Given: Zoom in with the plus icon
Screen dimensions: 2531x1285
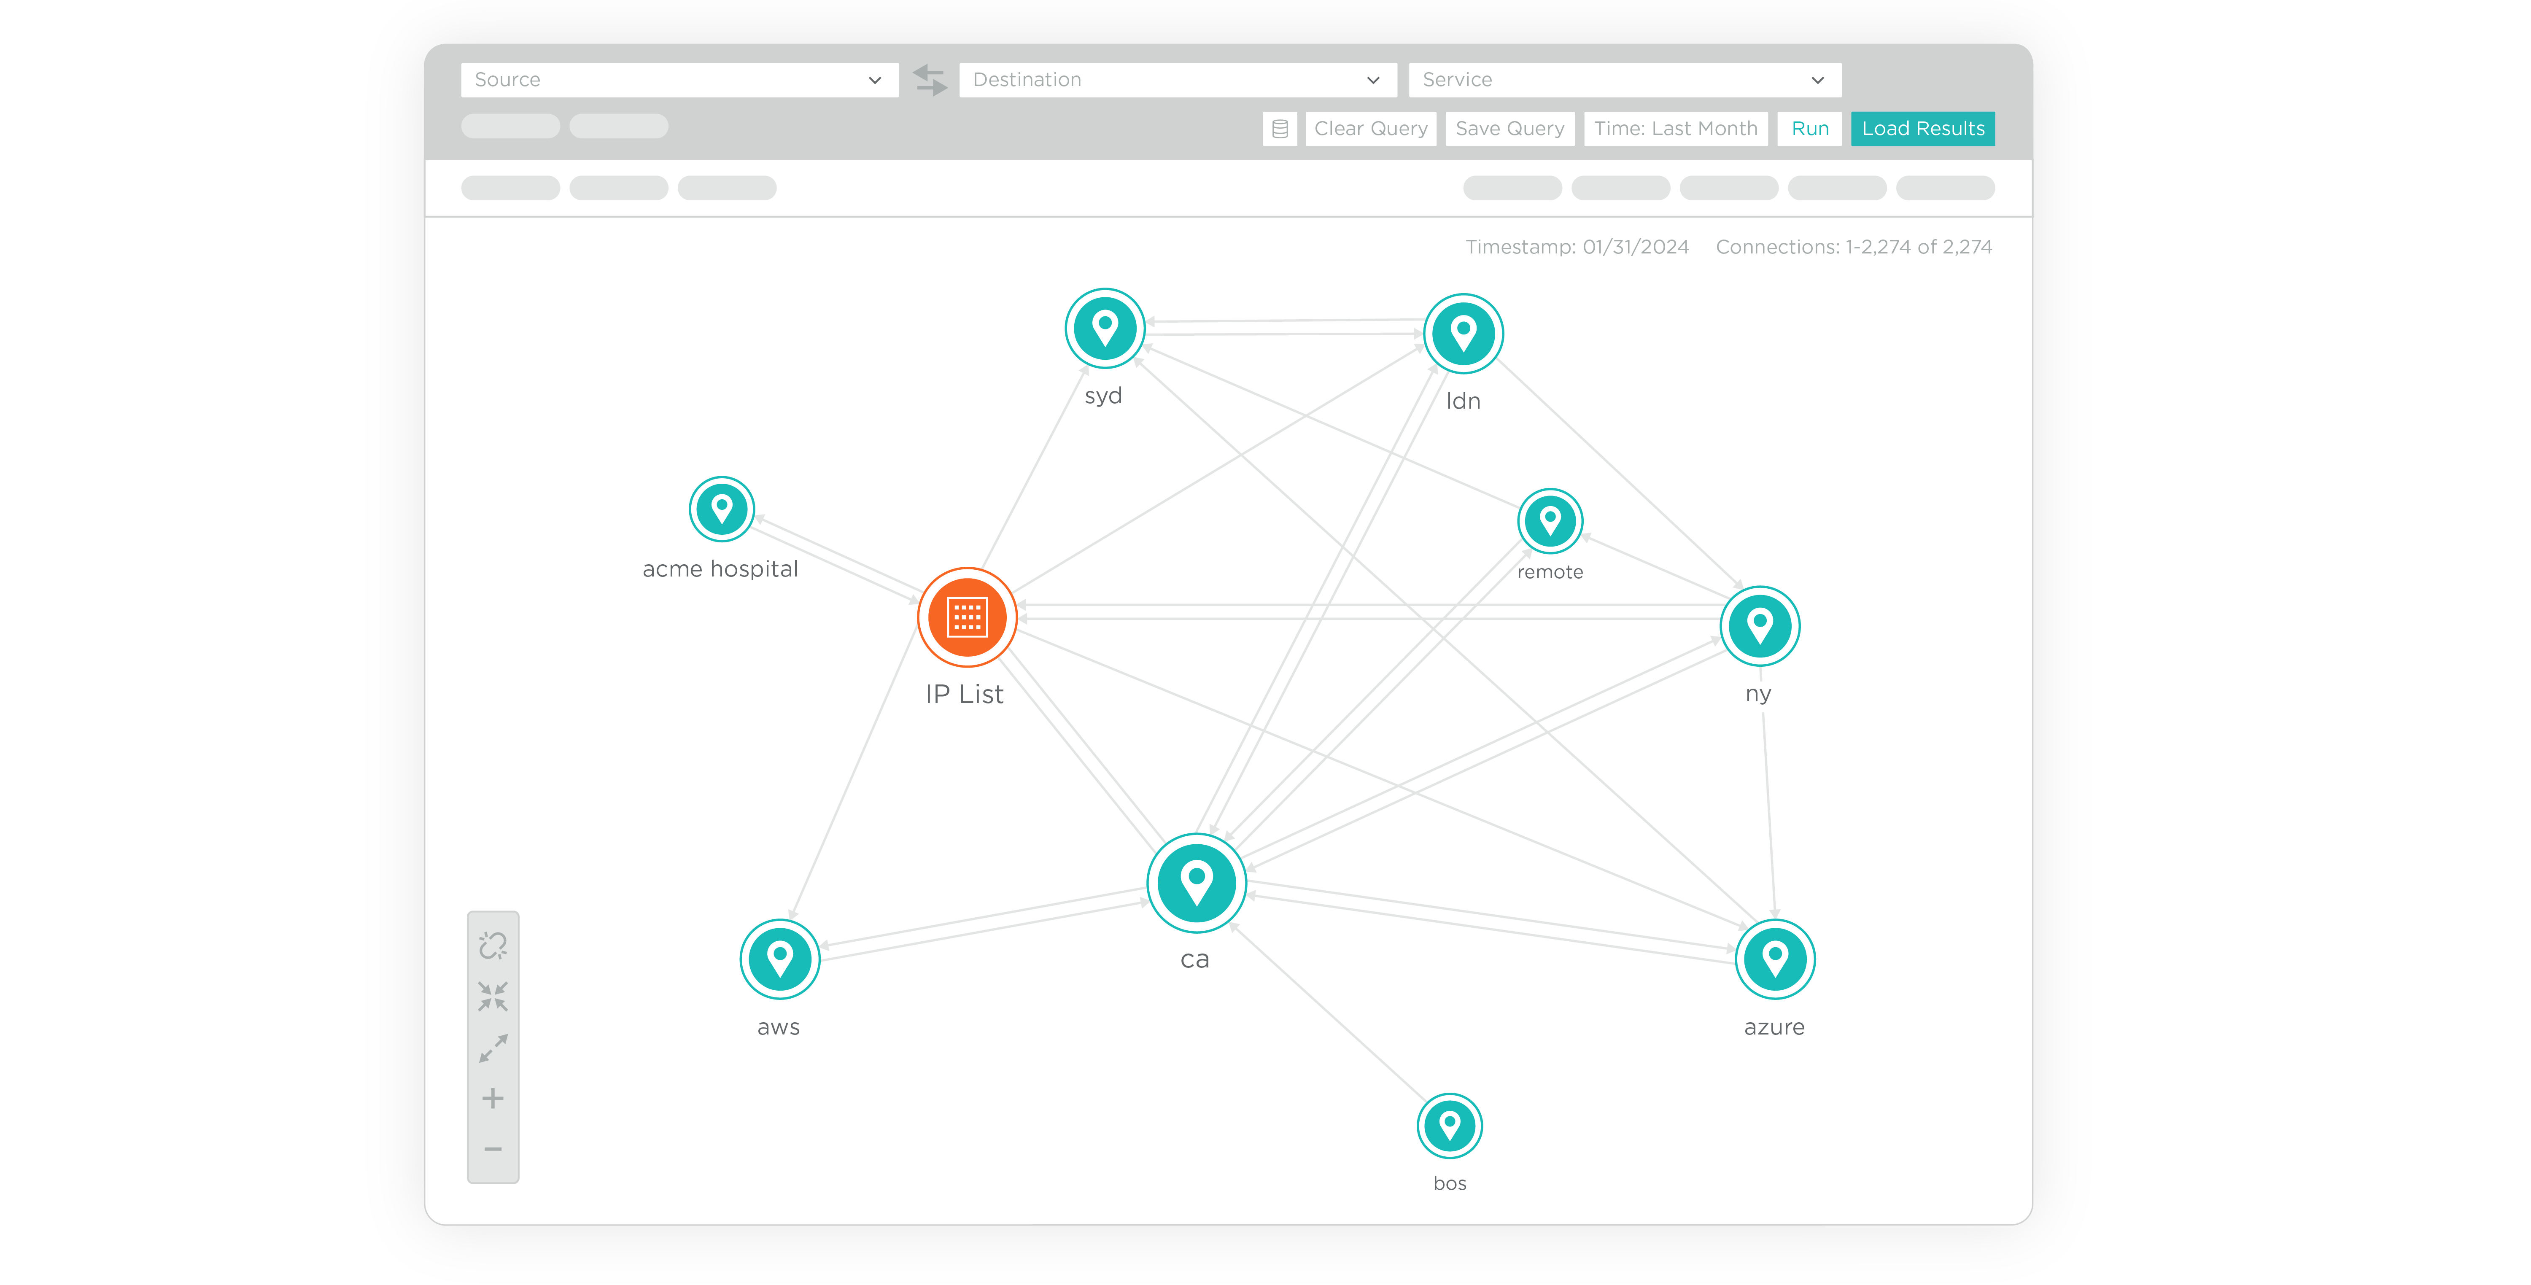Looking at the screenshot, I should 493,1098.
